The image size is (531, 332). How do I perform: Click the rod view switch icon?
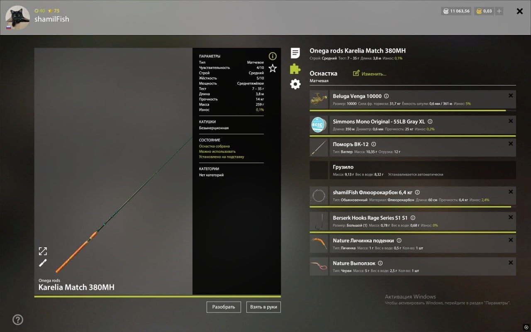(x=43, y=263)
